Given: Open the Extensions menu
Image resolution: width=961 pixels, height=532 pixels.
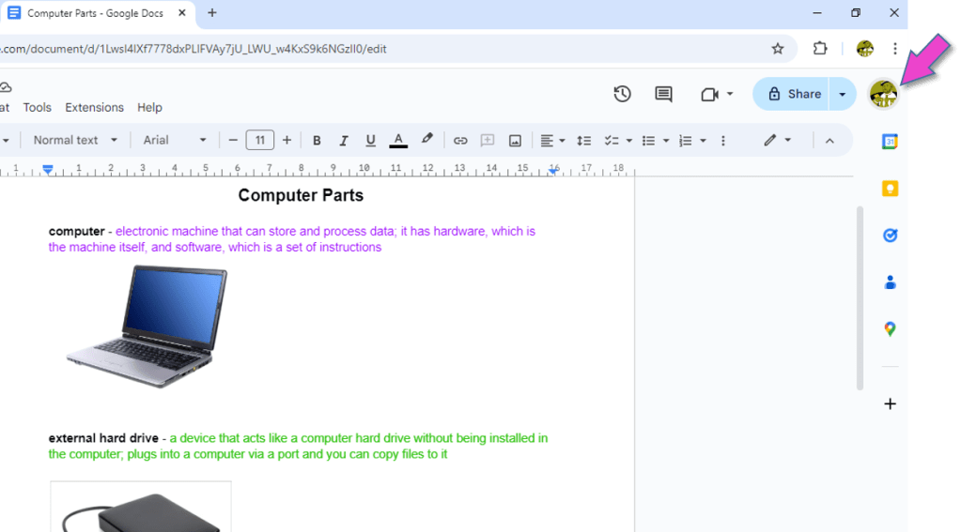Looking at the screenshot, I should click(x=94, y=107).
